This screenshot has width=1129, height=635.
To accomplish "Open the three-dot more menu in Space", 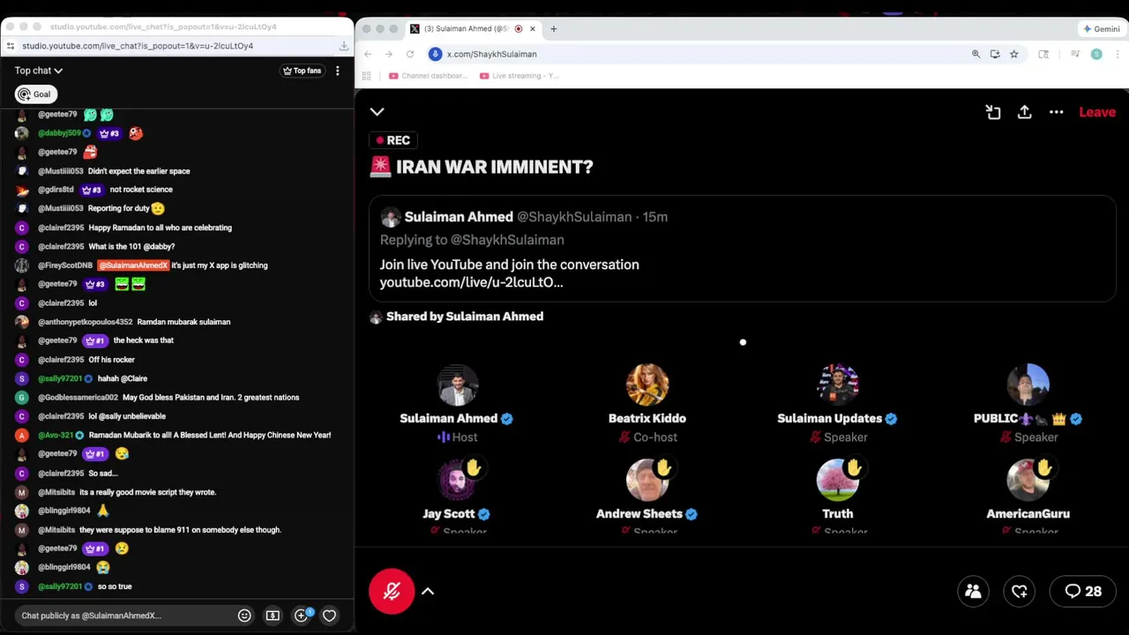I will (x=1056, y=112).
